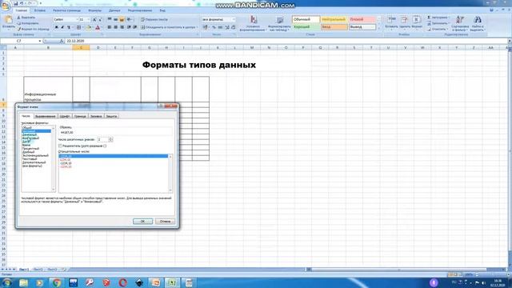The height and width of the screenshot is (288, 512).
Task: Select Дробный in the number formats list
Action: tap(28, 152)
